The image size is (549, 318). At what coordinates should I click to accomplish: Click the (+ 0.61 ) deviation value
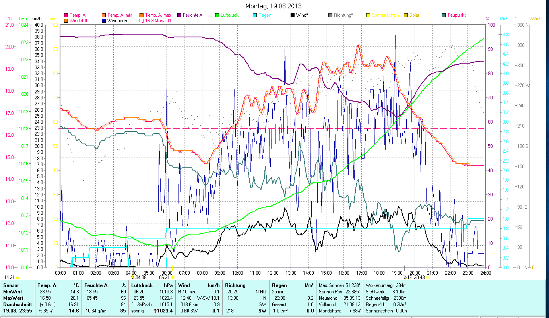[47, 304]
